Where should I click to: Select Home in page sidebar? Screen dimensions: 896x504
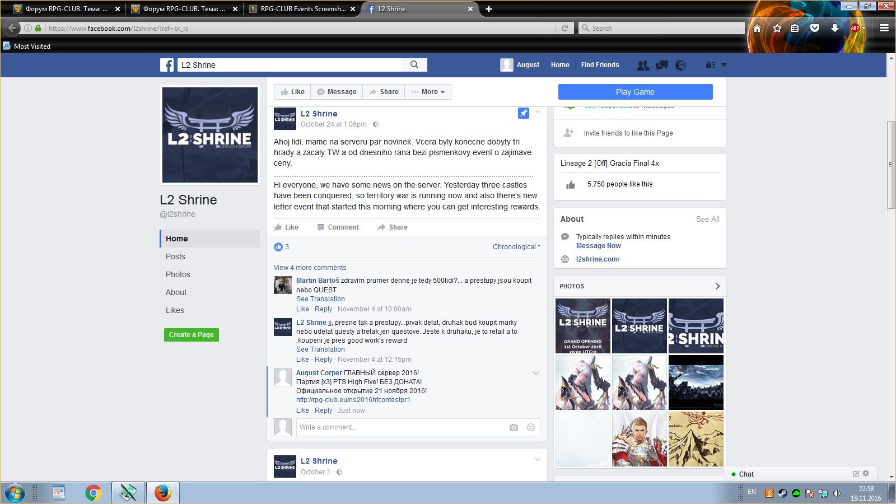210,239
